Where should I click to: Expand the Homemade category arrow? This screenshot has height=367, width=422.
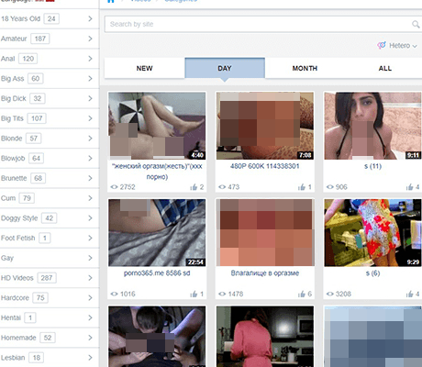[x=90, y=338]
